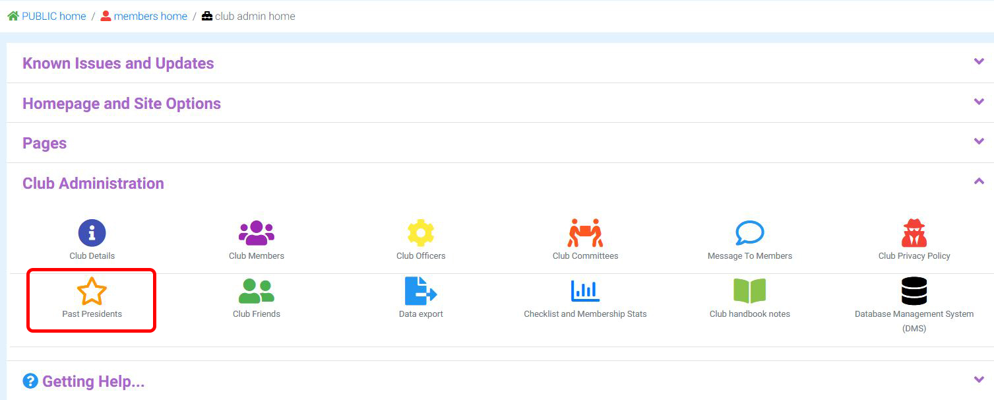
Task: Open the Club Members group icon
Action: pos(257,233)
